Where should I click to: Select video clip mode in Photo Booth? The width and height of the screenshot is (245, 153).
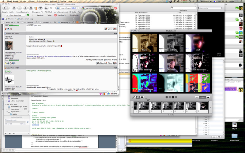click(142, 97)
